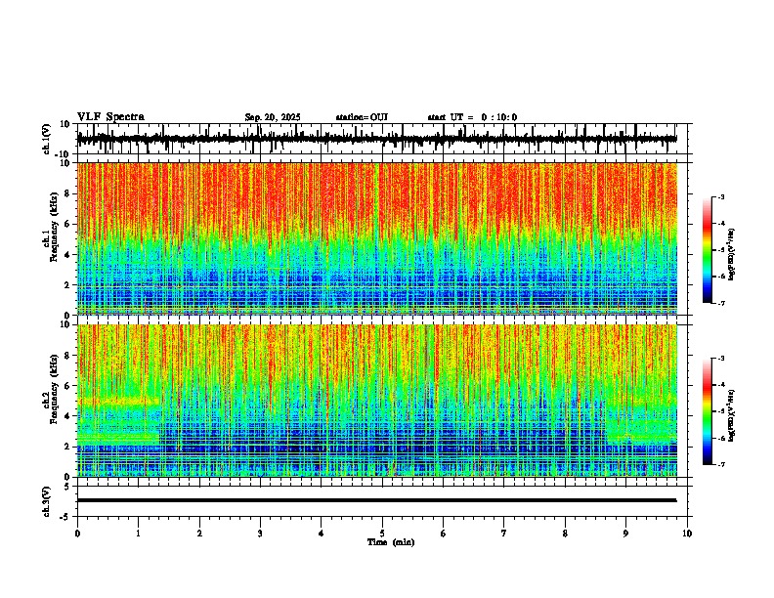Click the "-3" label on ch.1 colorbar

(720, 197)
